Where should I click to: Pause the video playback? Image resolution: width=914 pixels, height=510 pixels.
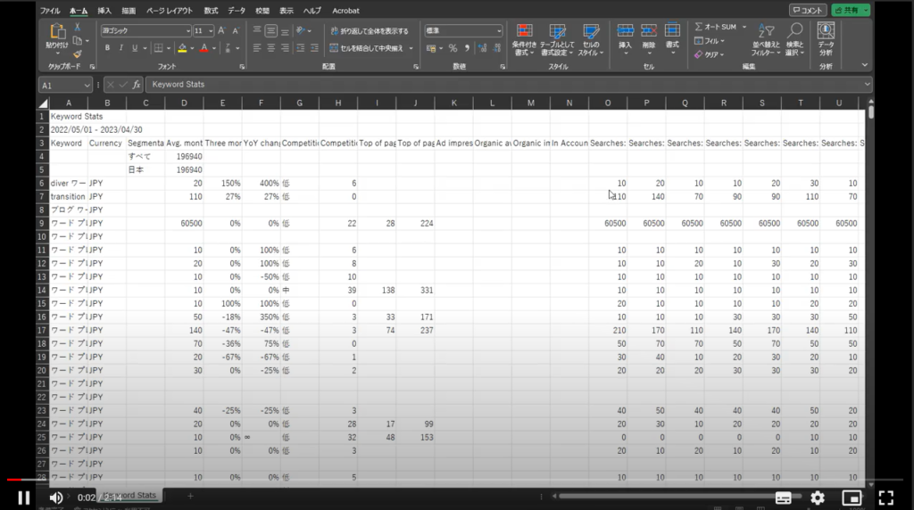24,498
